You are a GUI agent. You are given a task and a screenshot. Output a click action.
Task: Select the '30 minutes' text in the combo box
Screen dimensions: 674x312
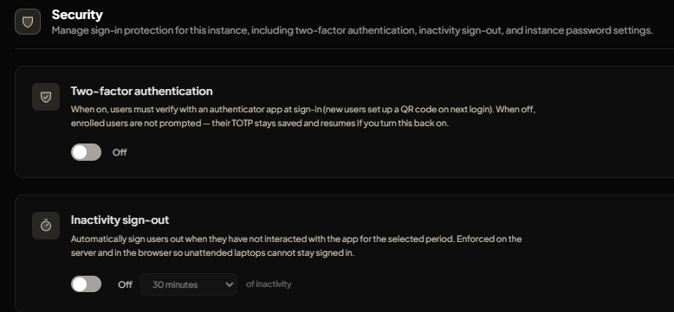point(174,284)
